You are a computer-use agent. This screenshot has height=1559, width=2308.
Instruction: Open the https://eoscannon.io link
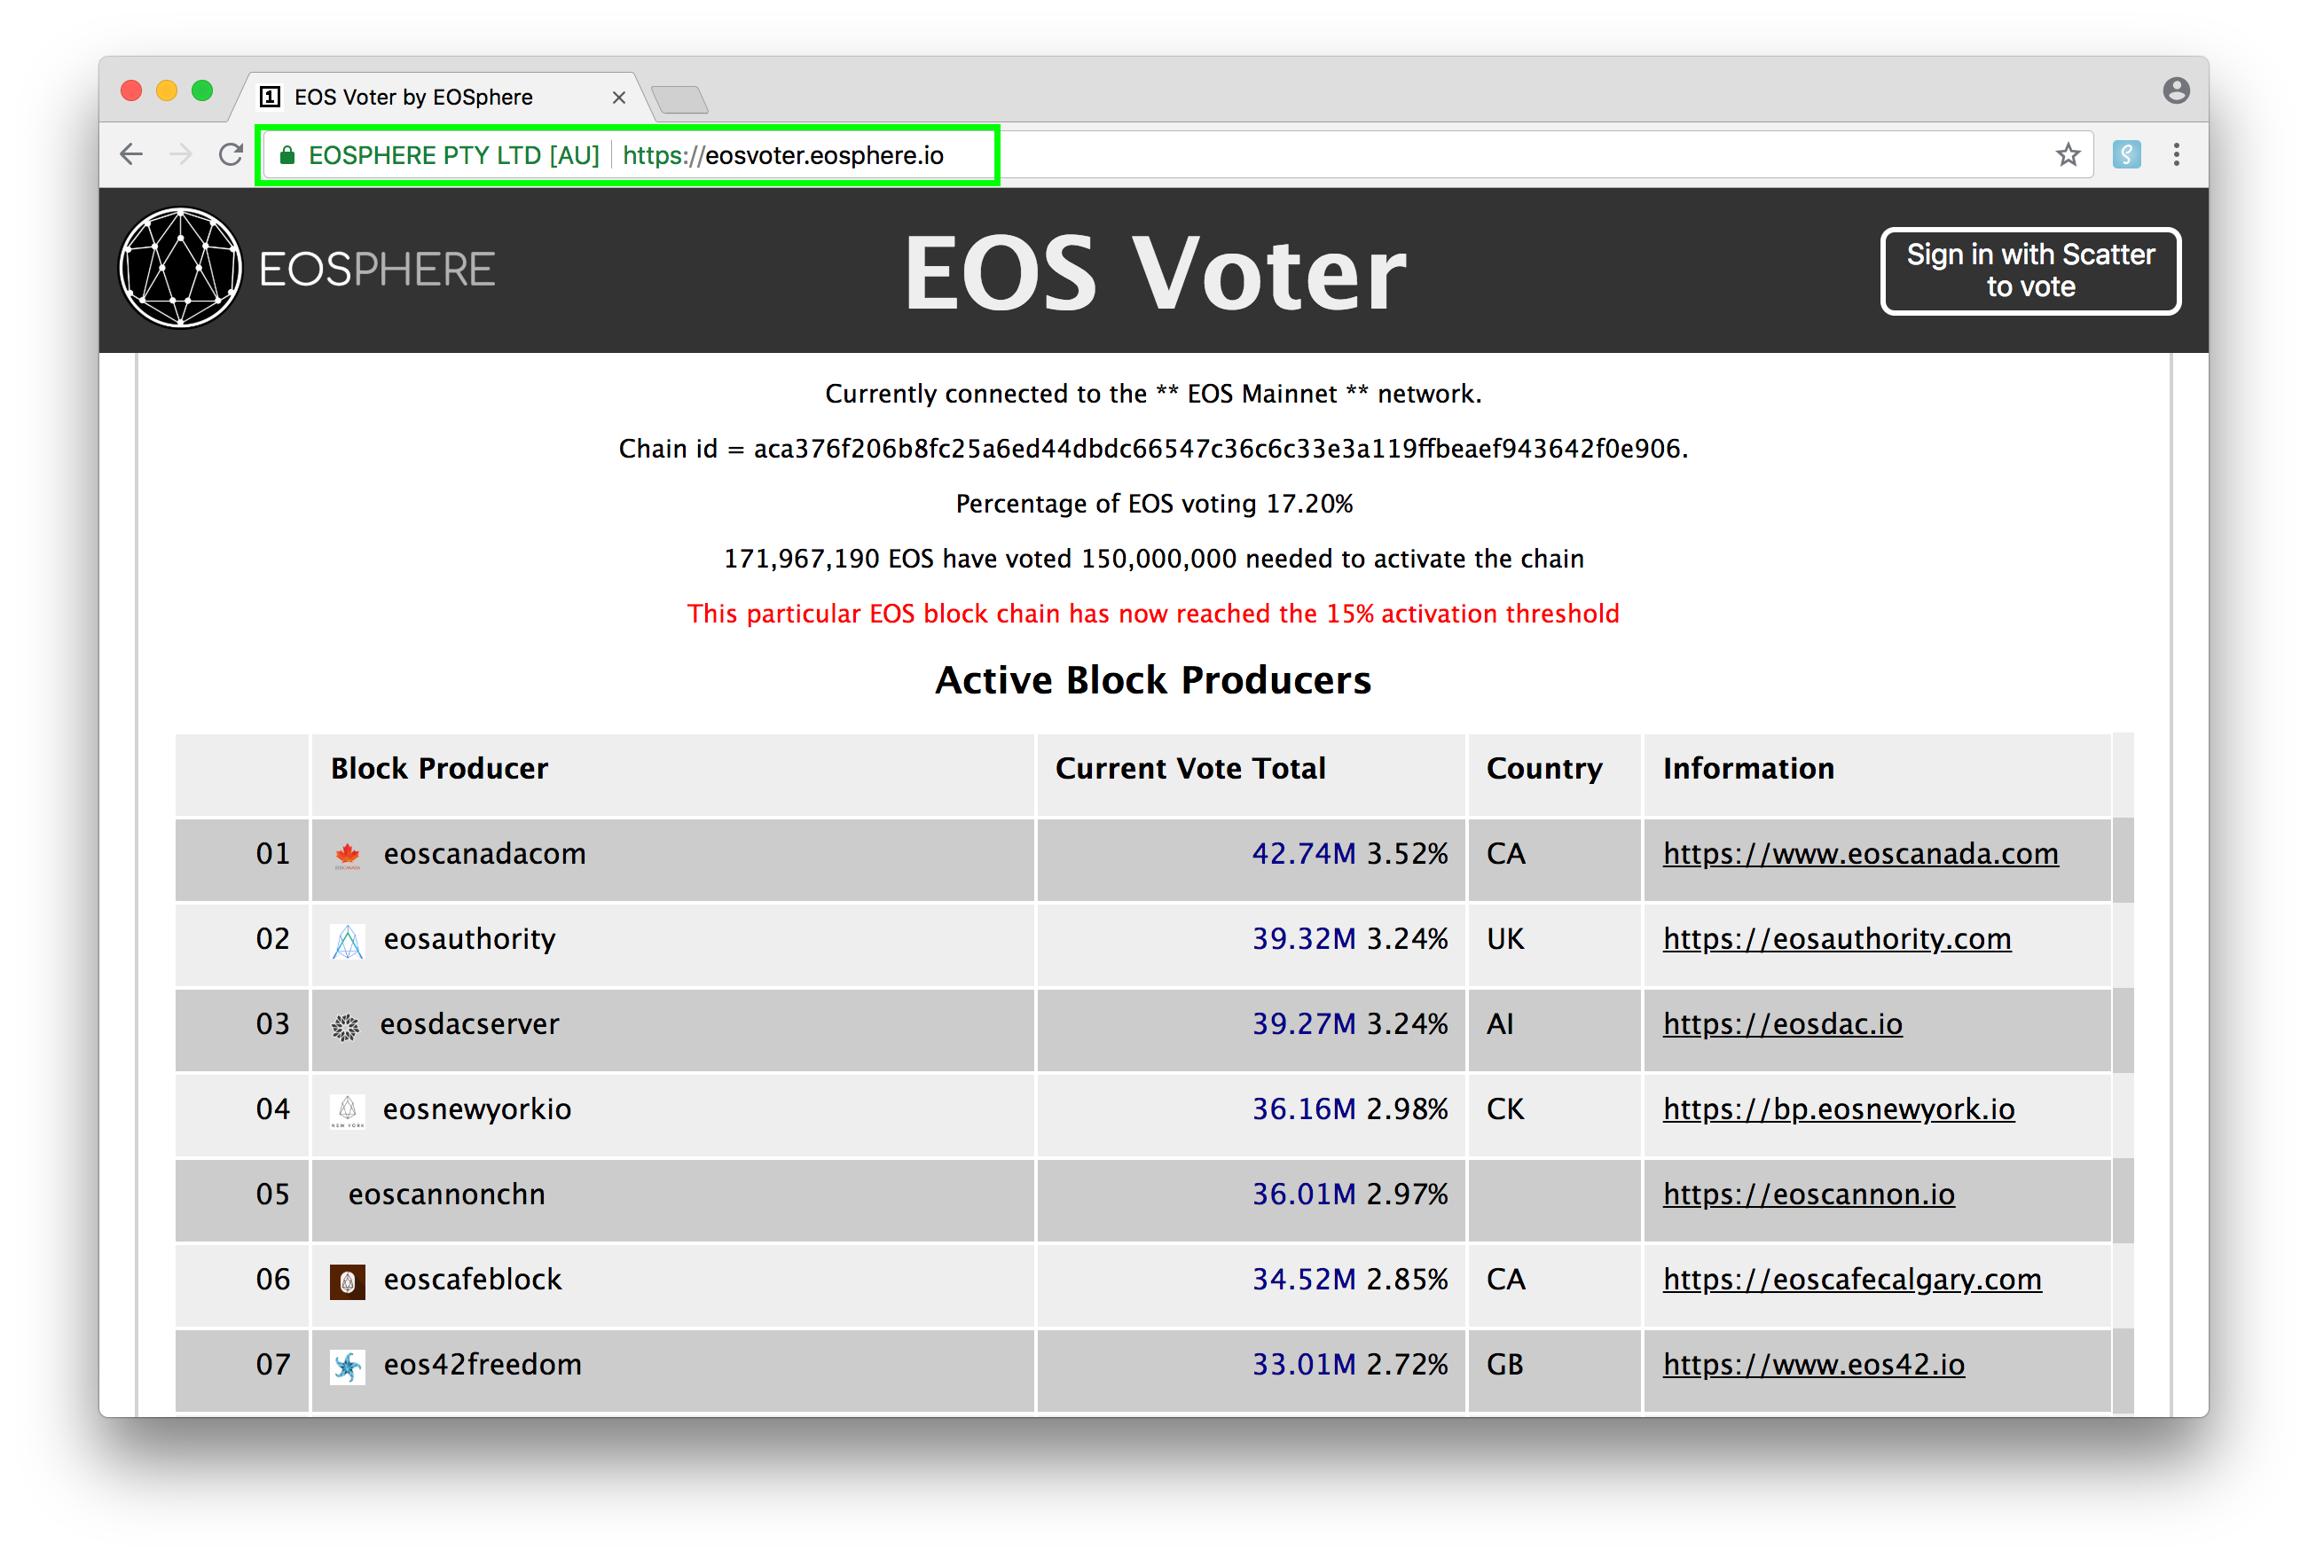(x=1809, y=1195)
